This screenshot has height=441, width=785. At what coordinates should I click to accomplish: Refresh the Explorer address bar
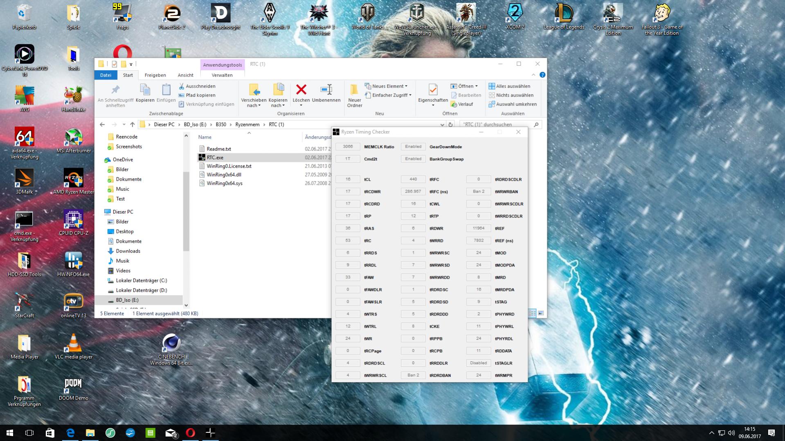pos(450,124)
